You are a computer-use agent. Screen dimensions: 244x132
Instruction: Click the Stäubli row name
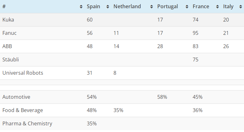(x=10, y=60)
